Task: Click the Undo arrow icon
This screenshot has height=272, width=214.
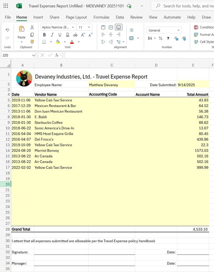Action: coord(7,30)
